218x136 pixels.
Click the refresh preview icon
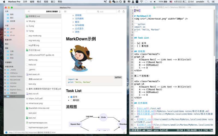click(119, 11)
